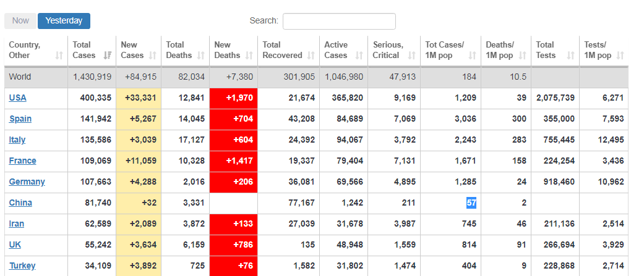Sort by Tests/1M pop icon
This screenshot has height=276, width=631.
tap(621, 56)
